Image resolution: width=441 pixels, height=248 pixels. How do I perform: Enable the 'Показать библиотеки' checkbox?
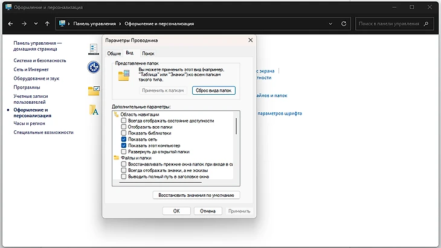click(x=124, y=133)
